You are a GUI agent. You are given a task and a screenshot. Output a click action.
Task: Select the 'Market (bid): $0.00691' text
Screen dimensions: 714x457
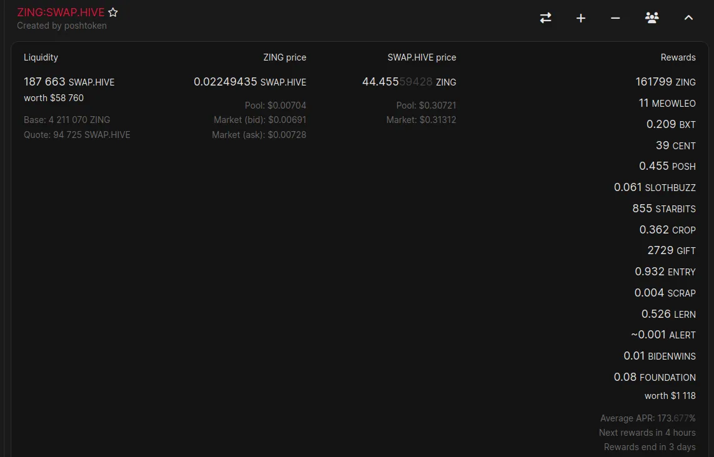point(260,120)
